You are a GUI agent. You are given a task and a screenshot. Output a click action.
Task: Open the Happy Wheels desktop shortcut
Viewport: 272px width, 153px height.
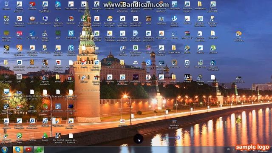(x=45, y=36)
